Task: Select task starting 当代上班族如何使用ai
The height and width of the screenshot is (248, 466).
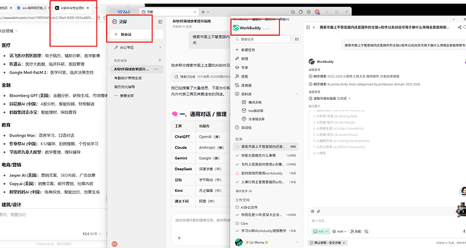Action: 265,164
